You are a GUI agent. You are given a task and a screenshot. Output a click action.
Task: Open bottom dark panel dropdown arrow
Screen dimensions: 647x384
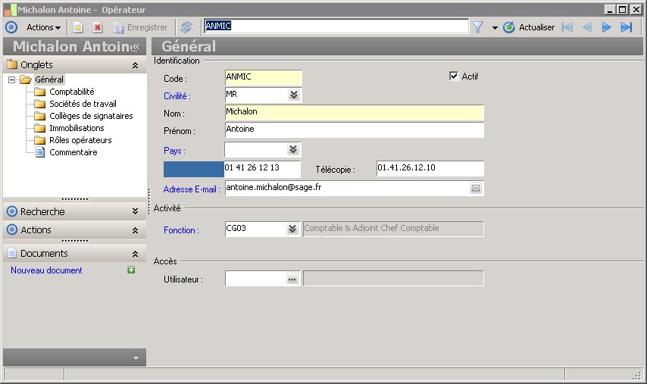(x=136, y=358)
